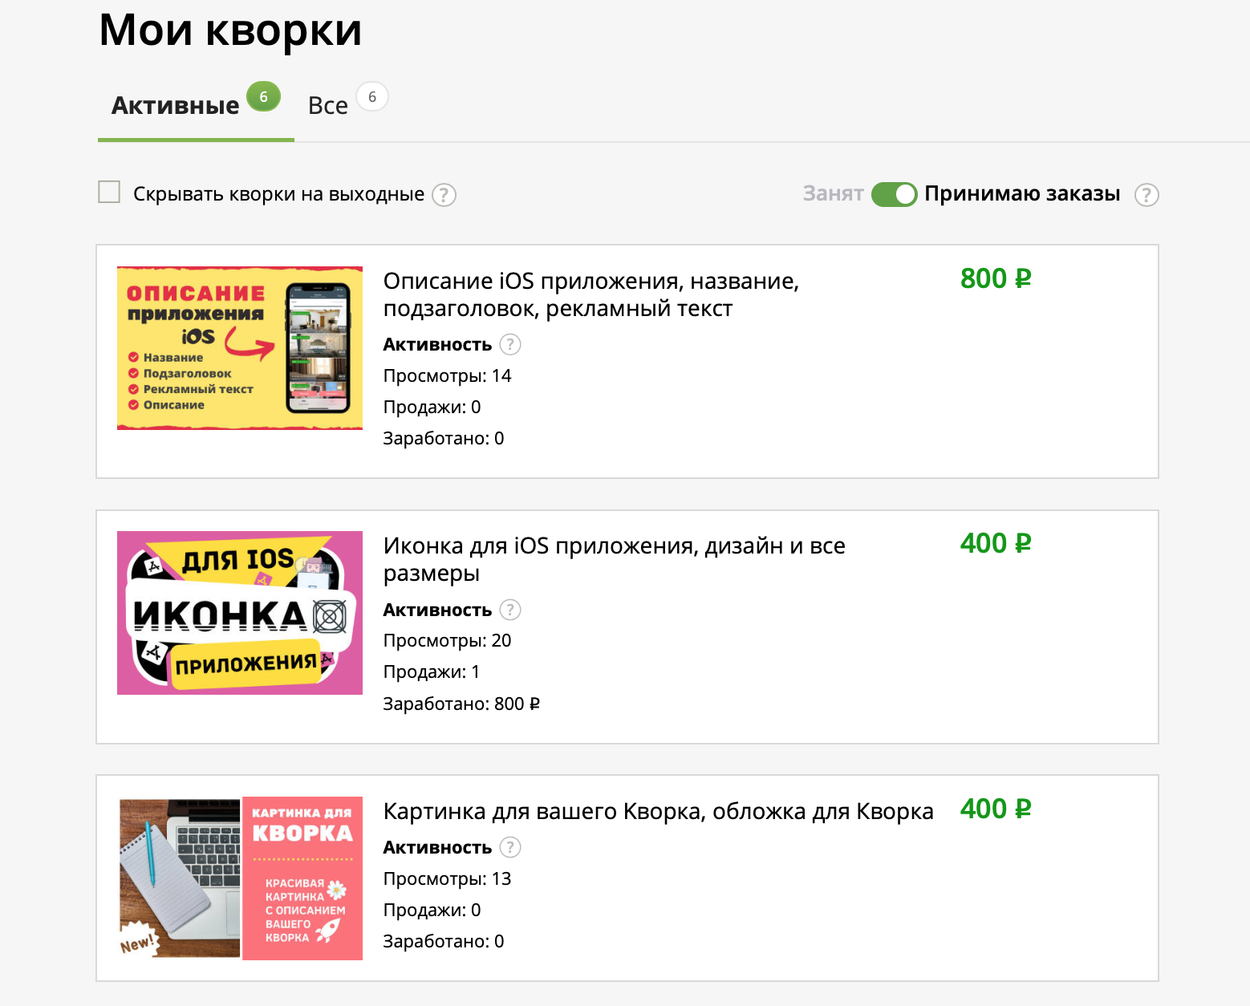Click the "Принимаю заказы" status label
1250x1006 pixels.
point(1021,194)
